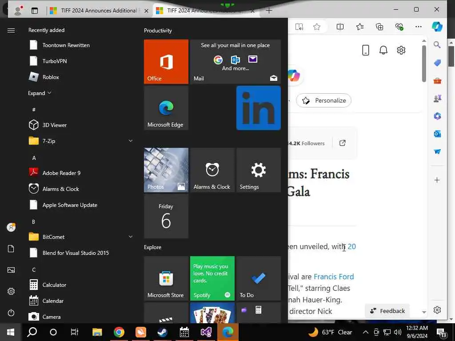Open the Office tile
This screenshot has width=455, height=341.
click(x=166, y=61)
